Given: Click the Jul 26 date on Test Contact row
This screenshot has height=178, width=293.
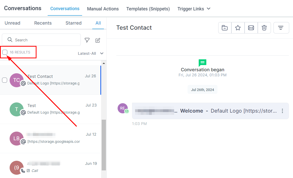Looking at the screenshot, I should pos(90,76).
